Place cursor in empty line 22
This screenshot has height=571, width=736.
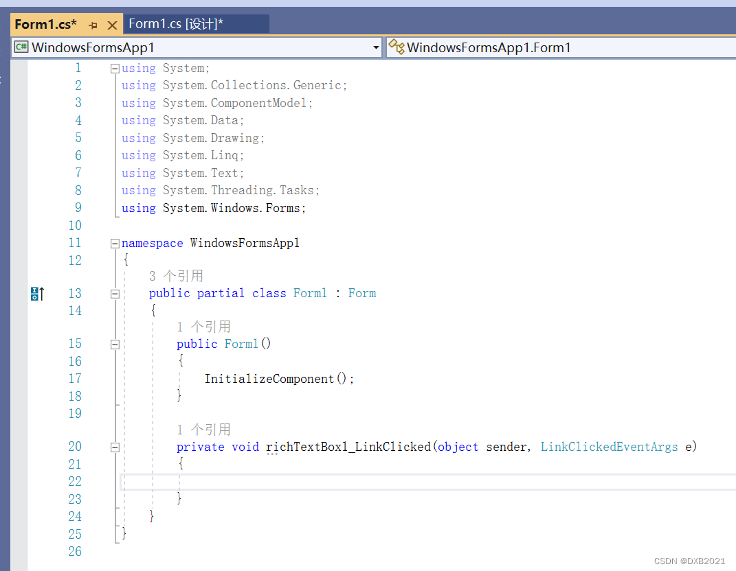point(428,482)
